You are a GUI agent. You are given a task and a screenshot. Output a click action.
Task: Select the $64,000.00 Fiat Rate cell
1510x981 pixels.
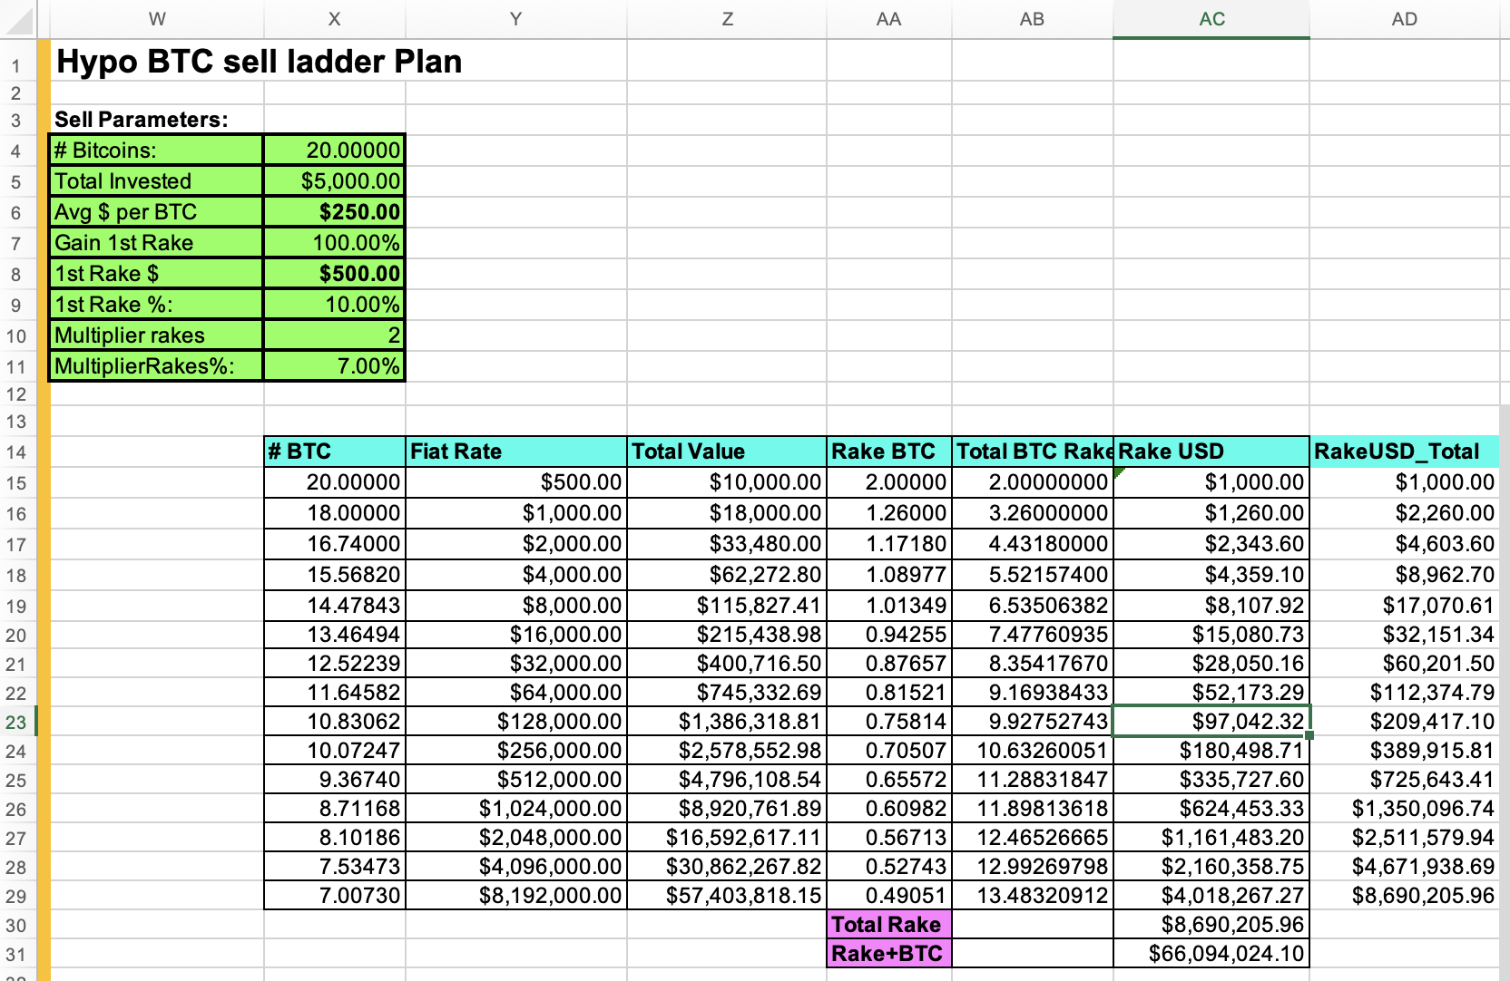[x=516, y=694]
